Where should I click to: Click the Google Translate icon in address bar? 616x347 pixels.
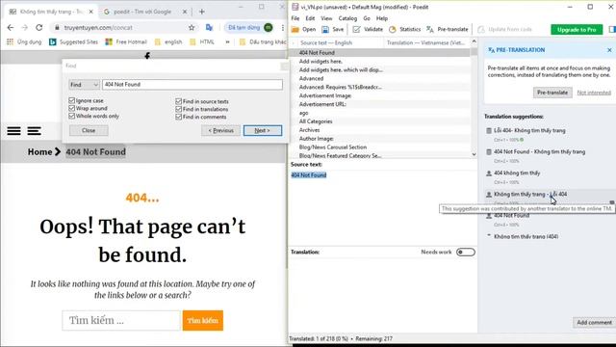point(209,28)
